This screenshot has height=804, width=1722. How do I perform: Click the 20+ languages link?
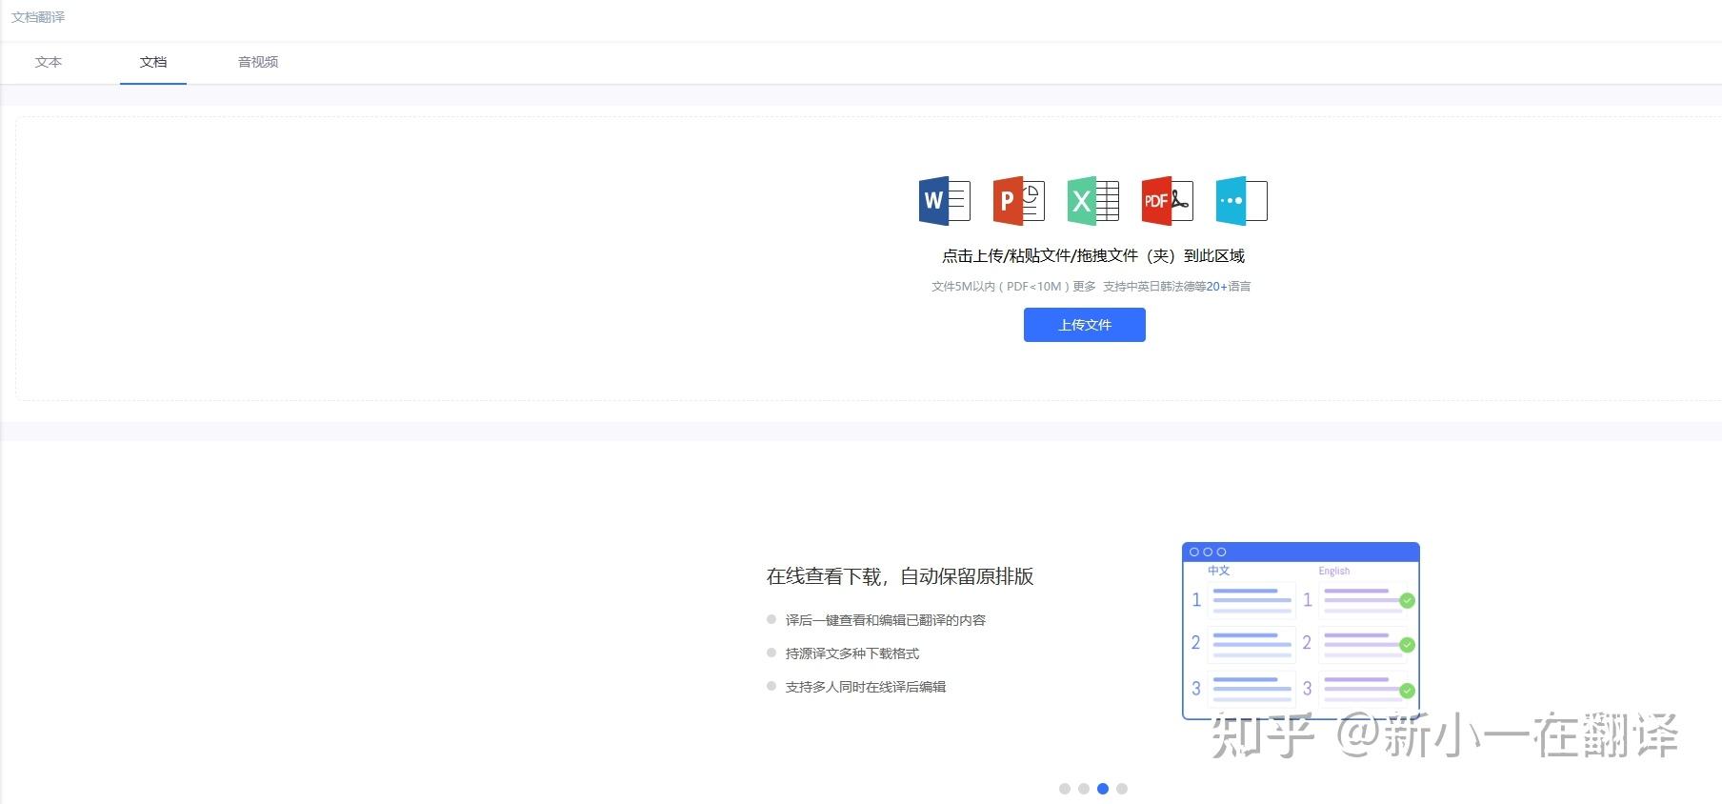point(1216,286)
